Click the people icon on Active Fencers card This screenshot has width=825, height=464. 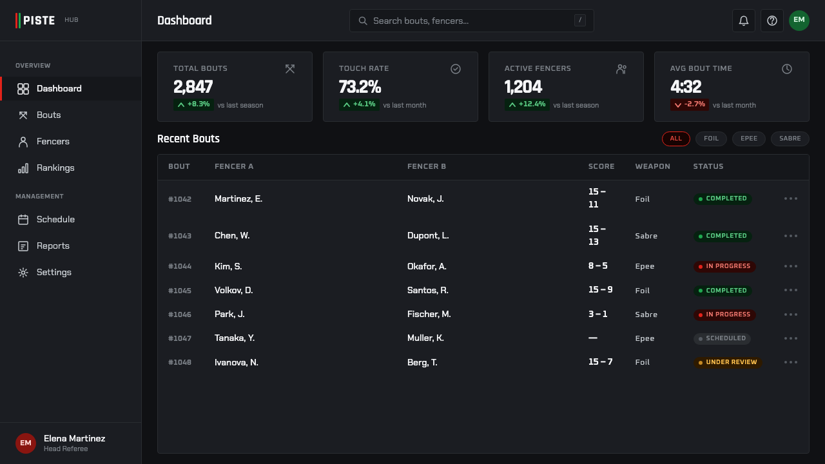(x=621, y=69)
